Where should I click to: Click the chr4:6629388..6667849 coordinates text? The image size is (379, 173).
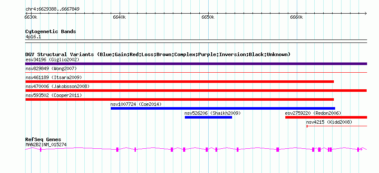coord(52,9)
